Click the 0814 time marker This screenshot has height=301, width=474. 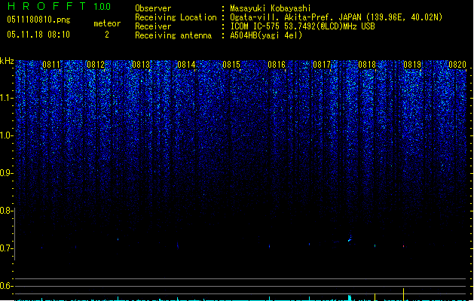186,65
